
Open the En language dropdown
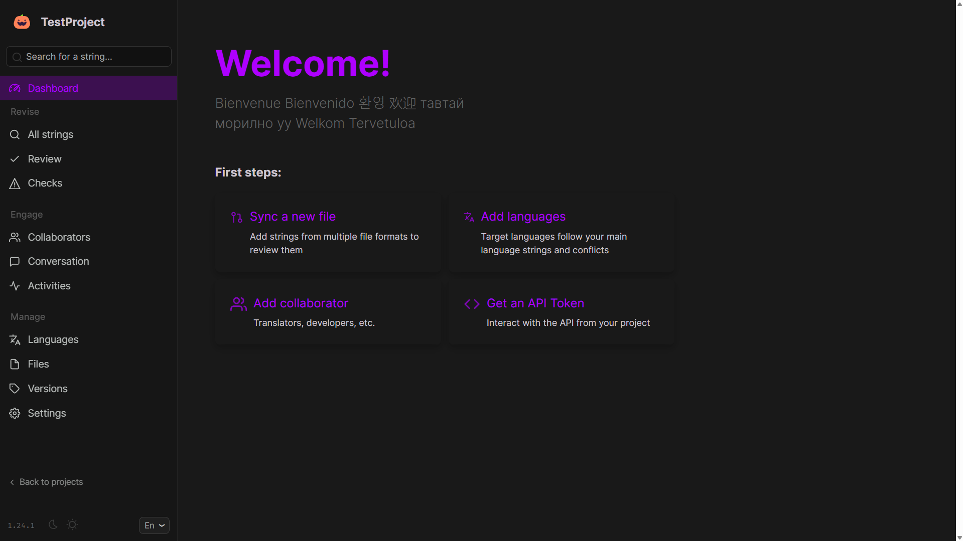pyautogui.click(x=154, y=525)
